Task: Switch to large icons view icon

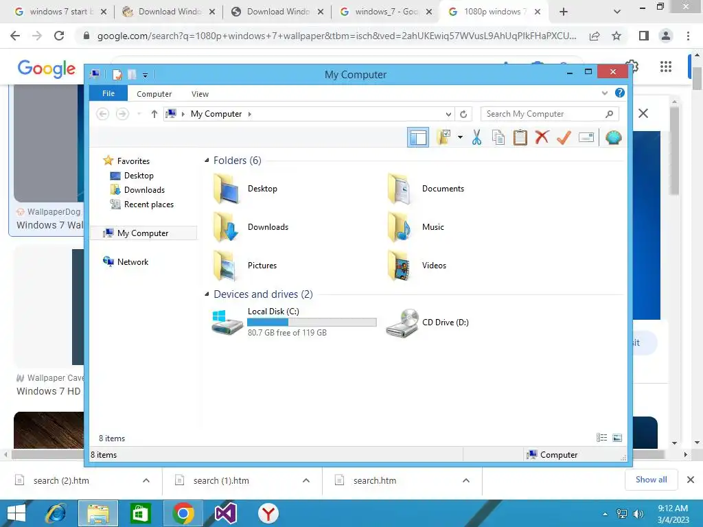Action: (617, 438)
